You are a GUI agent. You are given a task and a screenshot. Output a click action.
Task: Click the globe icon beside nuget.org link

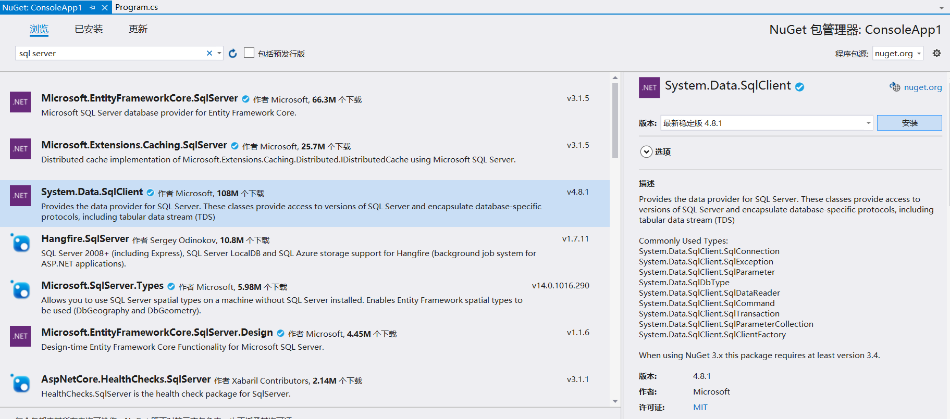(x=895, y=87)
